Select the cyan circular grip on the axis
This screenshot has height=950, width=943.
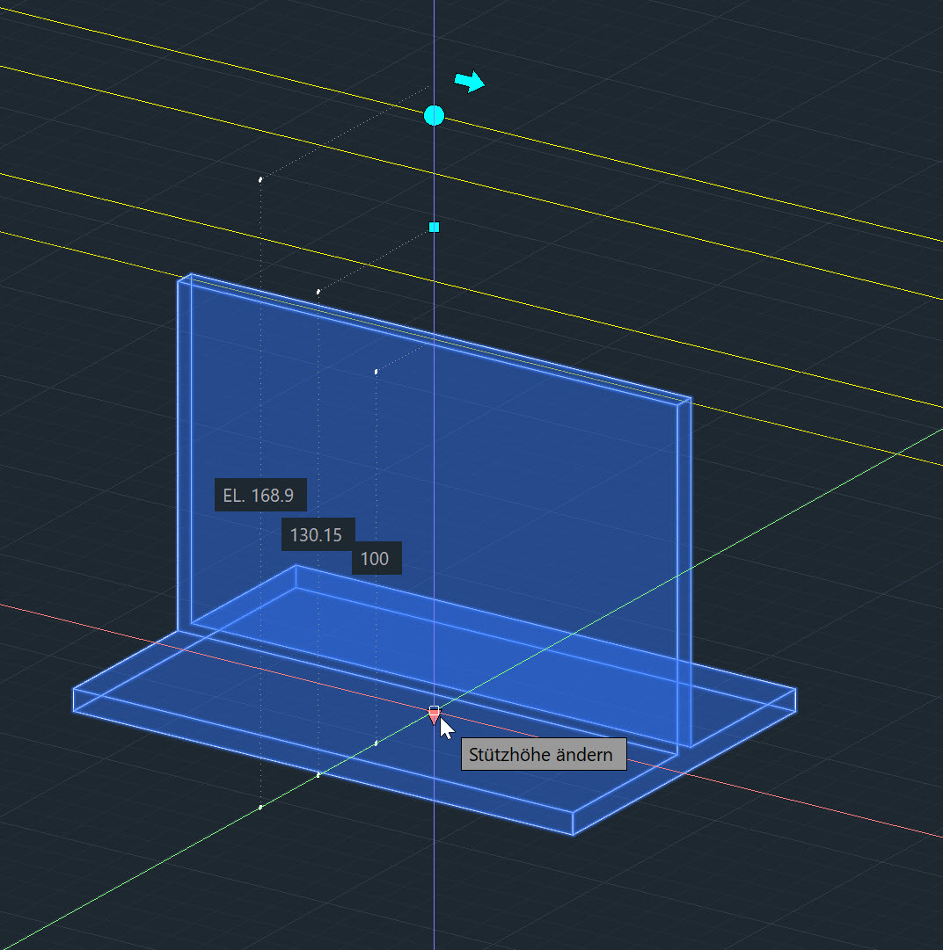435,115
